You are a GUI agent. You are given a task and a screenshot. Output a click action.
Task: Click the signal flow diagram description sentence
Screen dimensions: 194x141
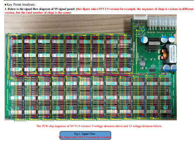click(99, 11)
